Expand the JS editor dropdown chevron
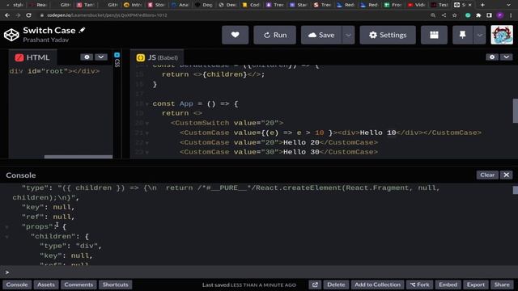This screenshot has height=291, width=518. (x=506, y=57)
